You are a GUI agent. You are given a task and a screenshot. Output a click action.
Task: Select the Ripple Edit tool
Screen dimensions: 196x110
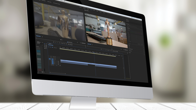point(45,45)
